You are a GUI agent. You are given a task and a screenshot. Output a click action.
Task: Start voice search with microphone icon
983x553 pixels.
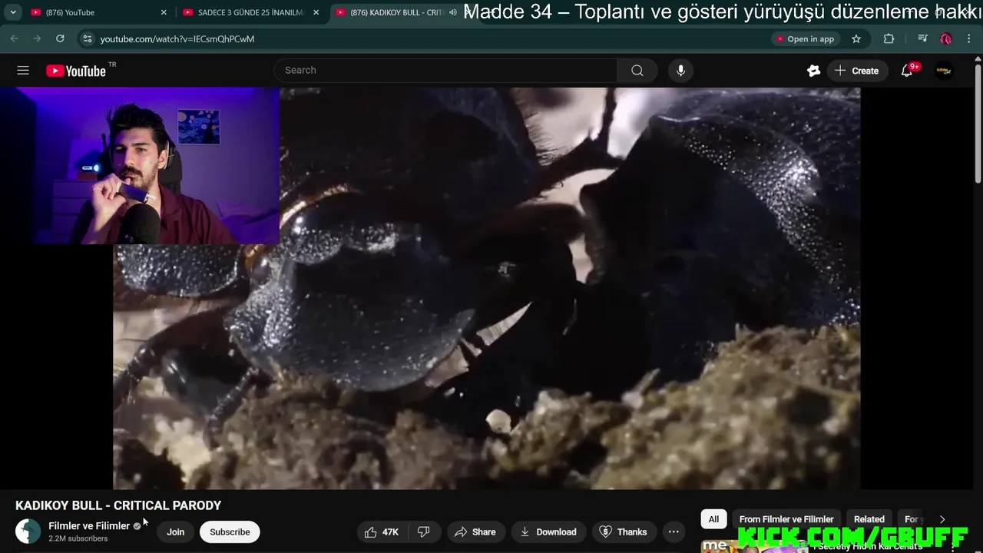click(680, 71)
